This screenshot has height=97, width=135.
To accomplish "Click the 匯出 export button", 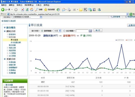I will pos(131,25).
